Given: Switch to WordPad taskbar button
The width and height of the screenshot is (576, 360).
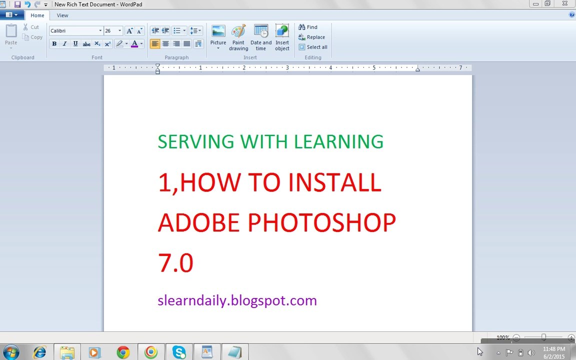Looking at the screenshot, I should click(207, 352).
